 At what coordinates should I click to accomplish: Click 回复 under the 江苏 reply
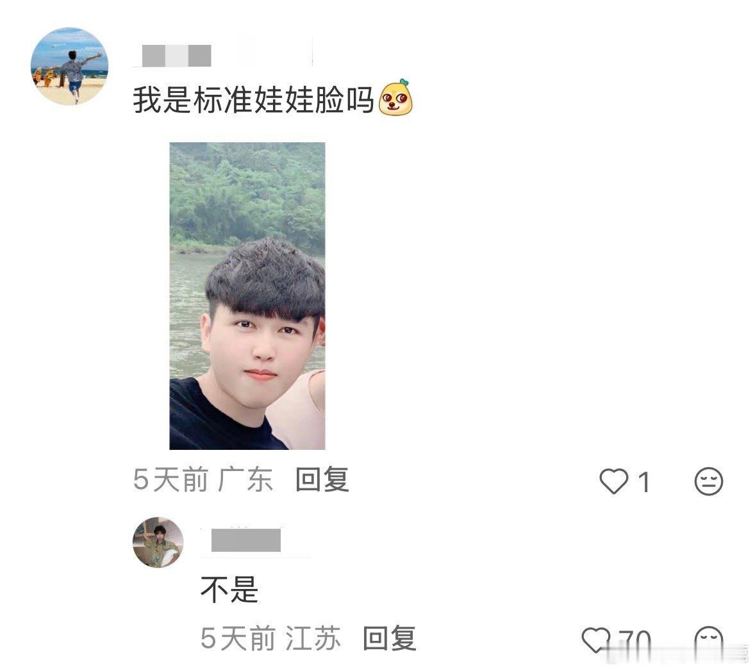coord(390,638)
